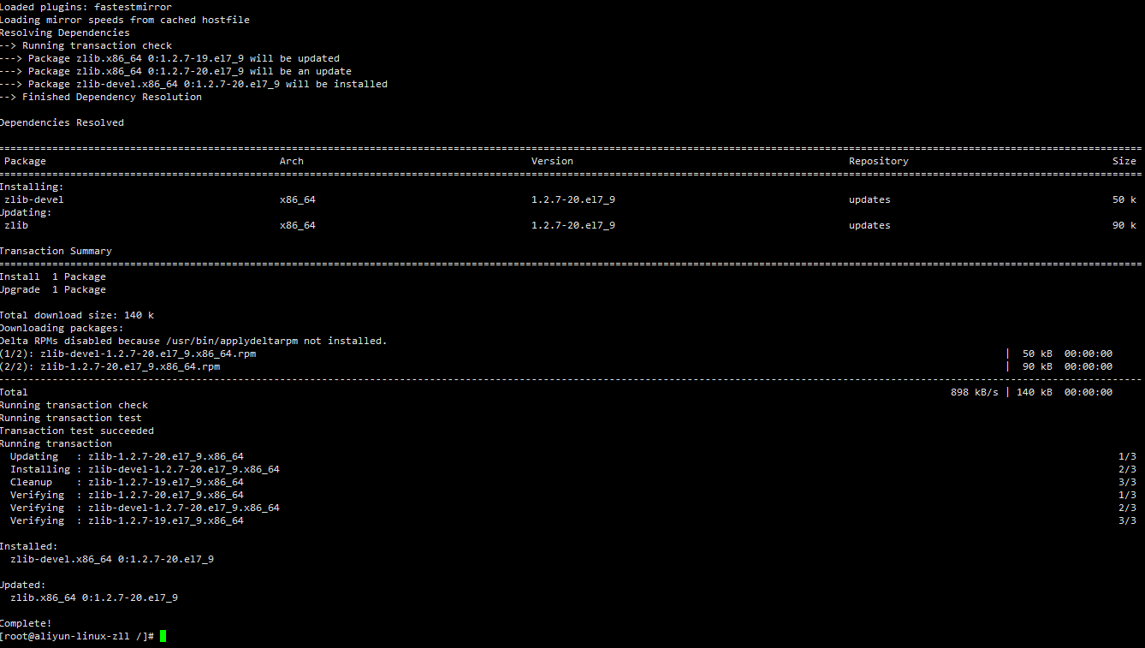Click '(2/2): zlib-1.2.7-20.el7_9.x86_64.rpm'
Viewport: 1145px width, 648px height.
coord(110,366)
